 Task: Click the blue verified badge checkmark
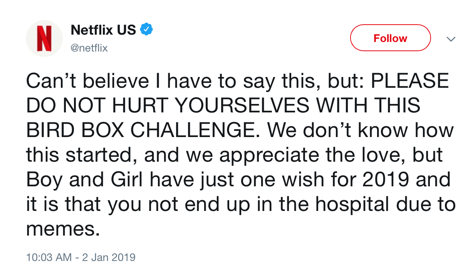(x=147, y=29)
